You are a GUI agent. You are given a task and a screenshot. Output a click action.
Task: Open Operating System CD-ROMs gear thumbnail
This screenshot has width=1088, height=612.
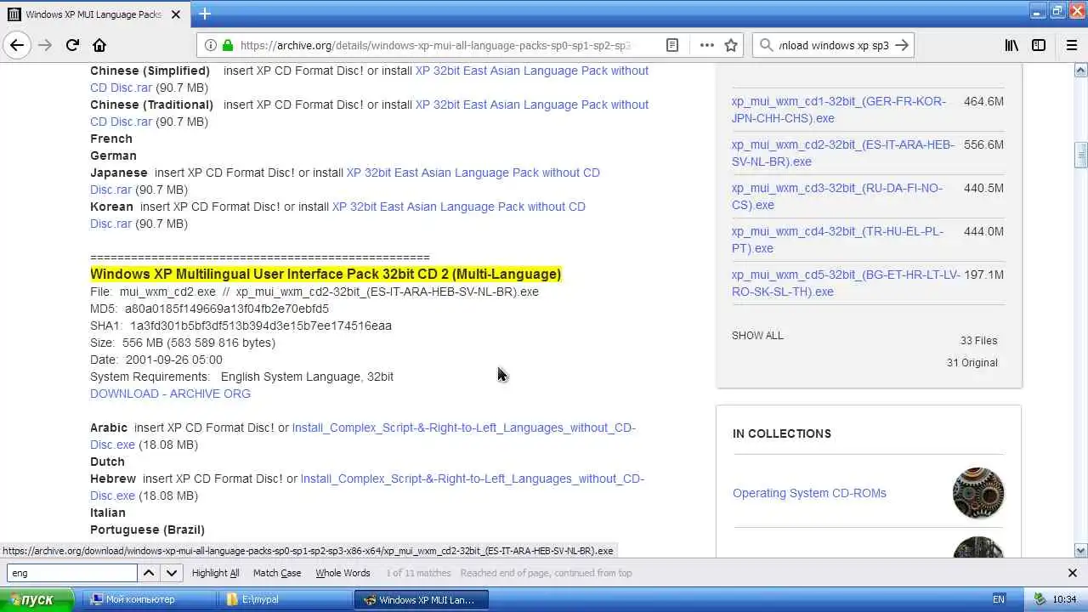978,492
